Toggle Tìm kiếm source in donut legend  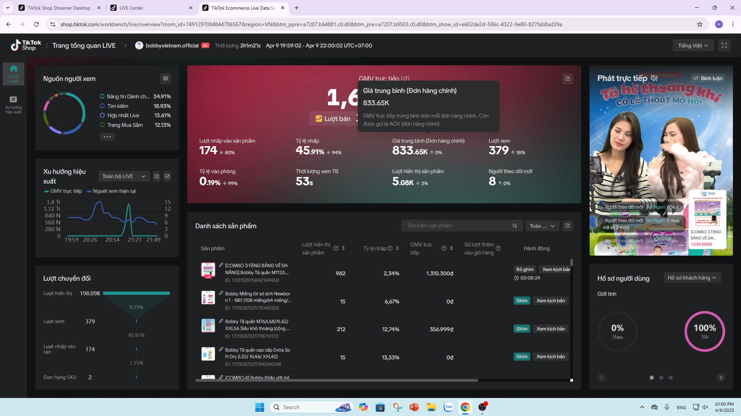(114, 106)
